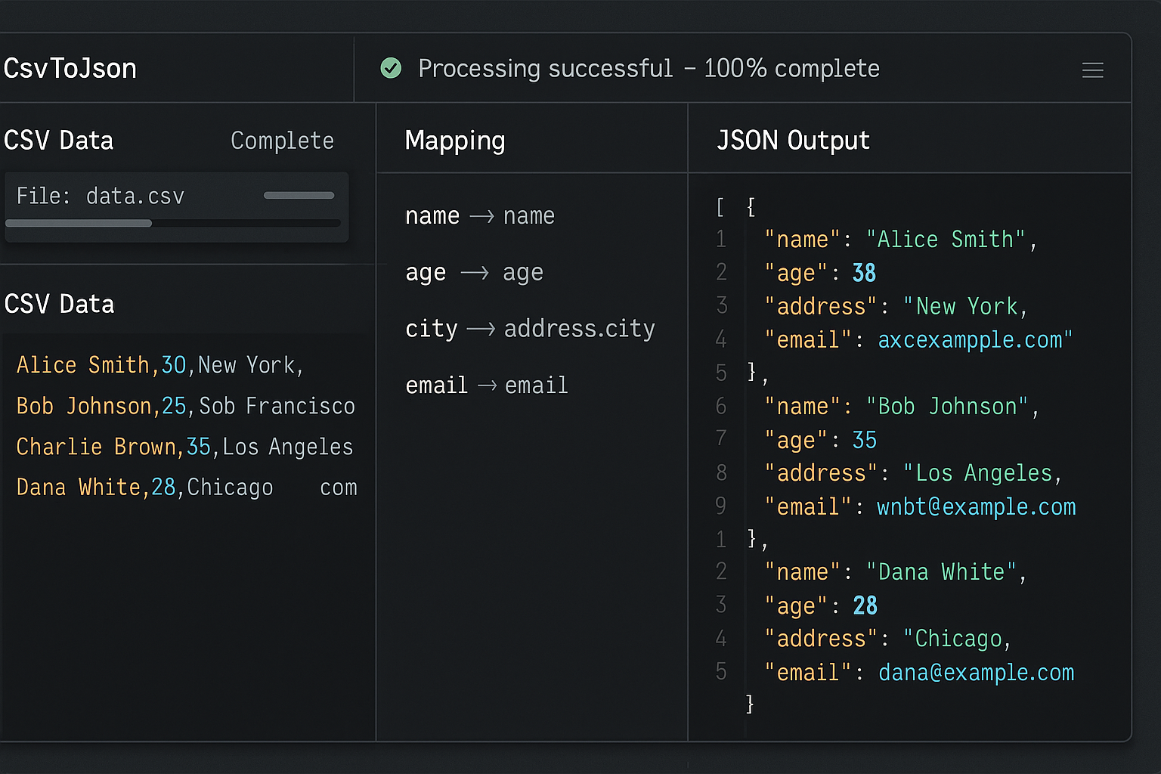Click the arrow mapping email to email
The image size is (1161, 774).
point(486,385)
